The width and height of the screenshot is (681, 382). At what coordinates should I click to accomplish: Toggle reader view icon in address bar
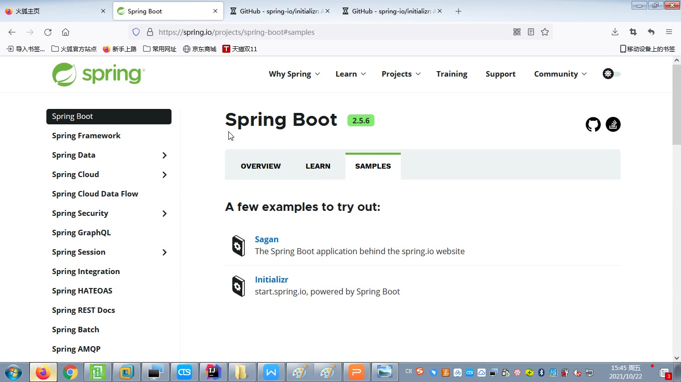531,32
